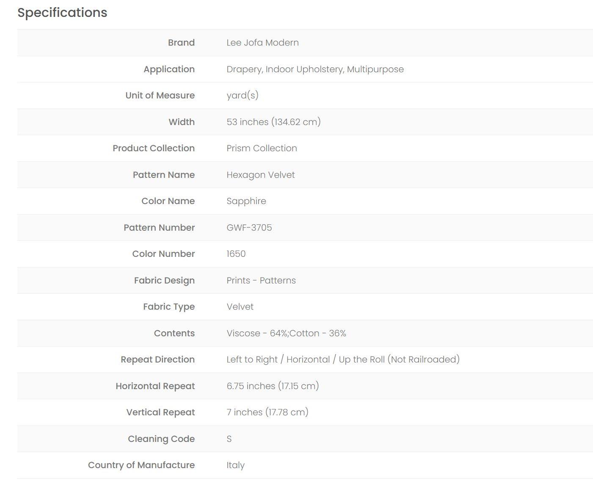Image resolution: width=593 pixels, height=496 pixels.
Task: Click pattern number GWF-3705
Action: click(x=249, y=228)
